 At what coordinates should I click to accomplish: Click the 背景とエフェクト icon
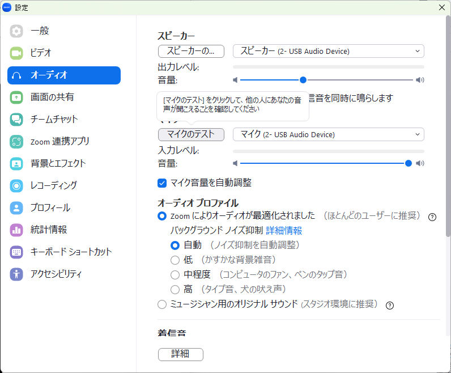click(16, 164)
